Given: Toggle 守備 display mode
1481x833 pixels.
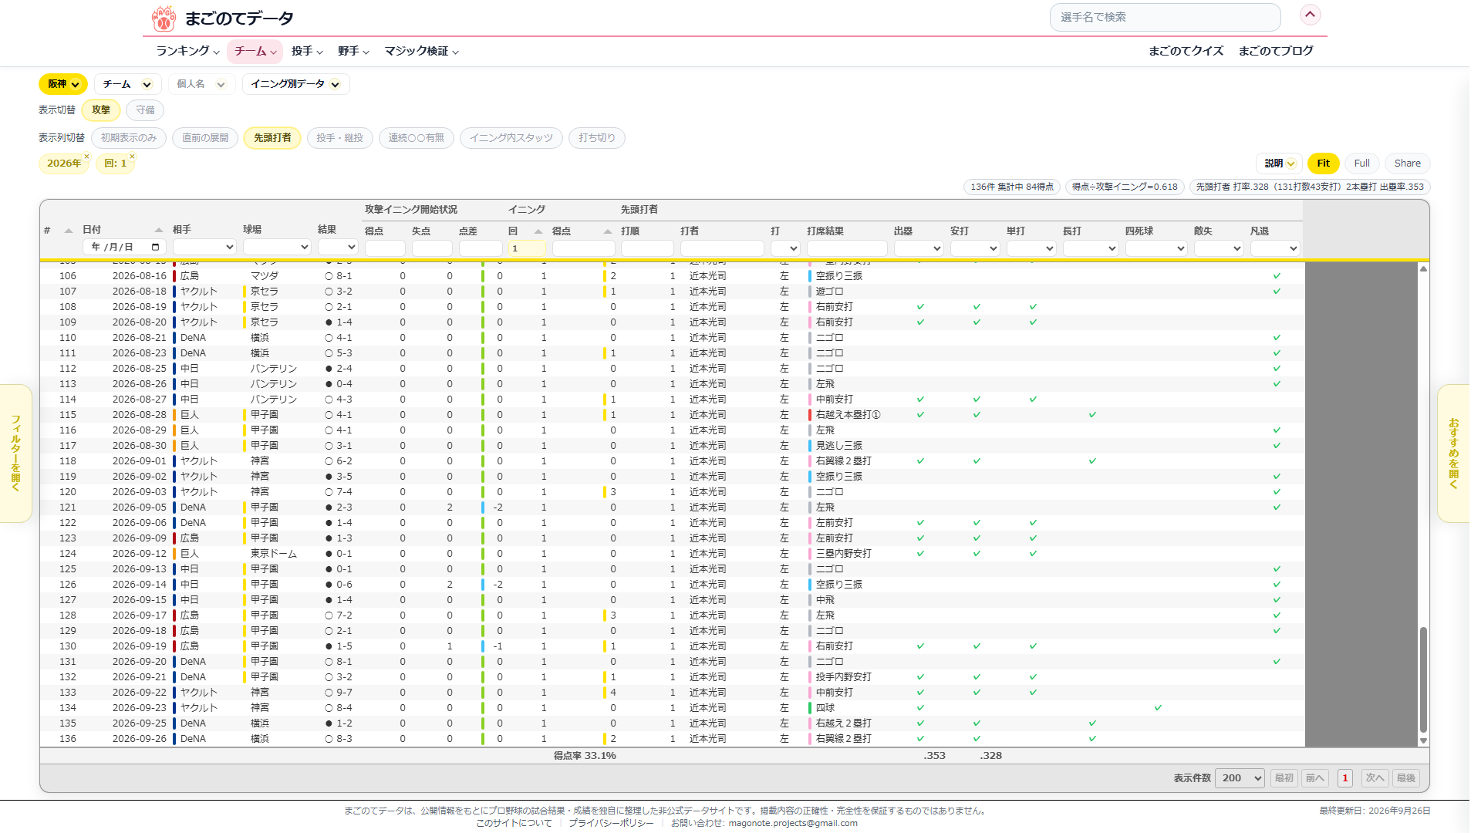Looking at the screenshot, I should [x=145, y=110].
